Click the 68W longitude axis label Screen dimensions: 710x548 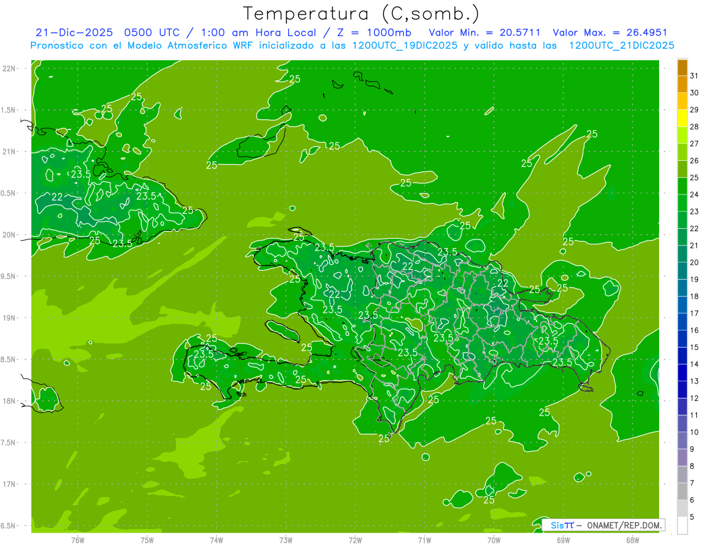[x=632, y=540]
